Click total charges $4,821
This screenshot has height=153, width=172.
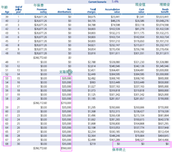[92, 45]
